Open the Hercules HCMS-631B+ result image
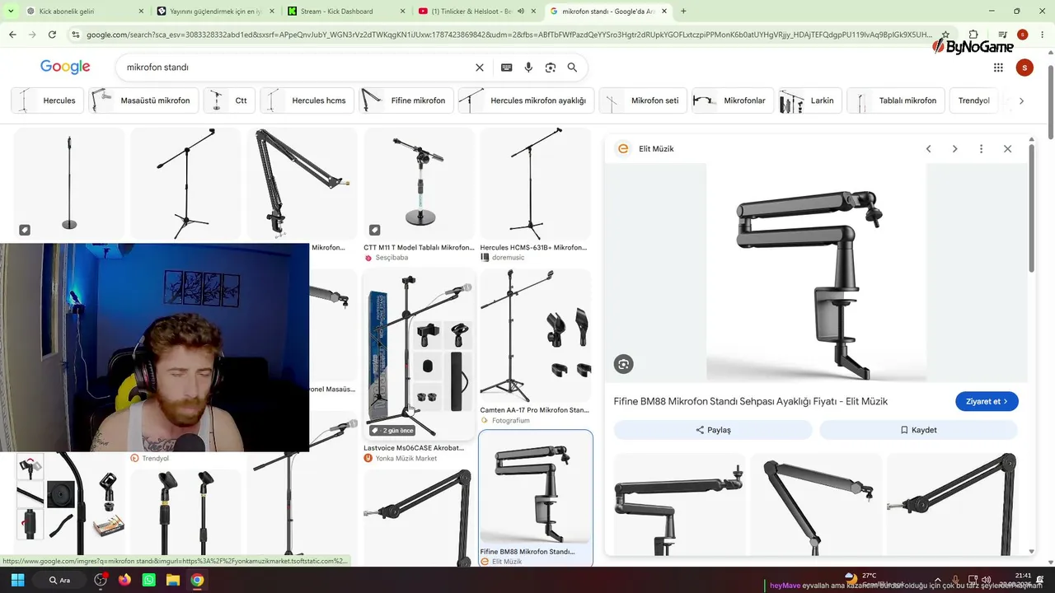 click(x=536, y=183)
